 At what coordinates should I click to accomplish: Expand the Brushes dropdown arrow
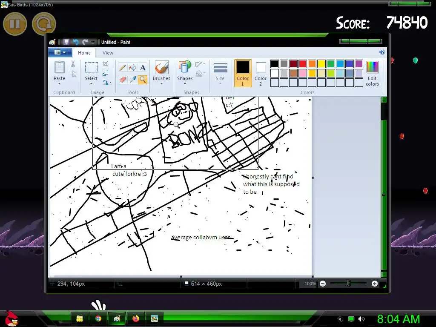161,84
